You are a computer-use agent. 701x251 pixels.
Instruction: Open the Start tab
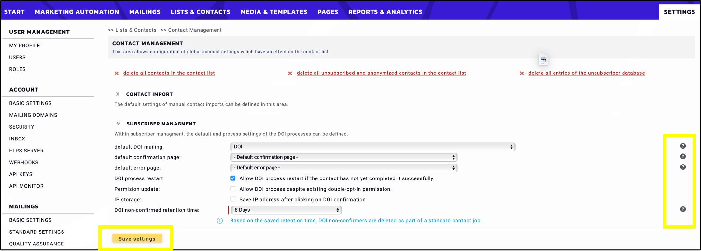(14, 12)
